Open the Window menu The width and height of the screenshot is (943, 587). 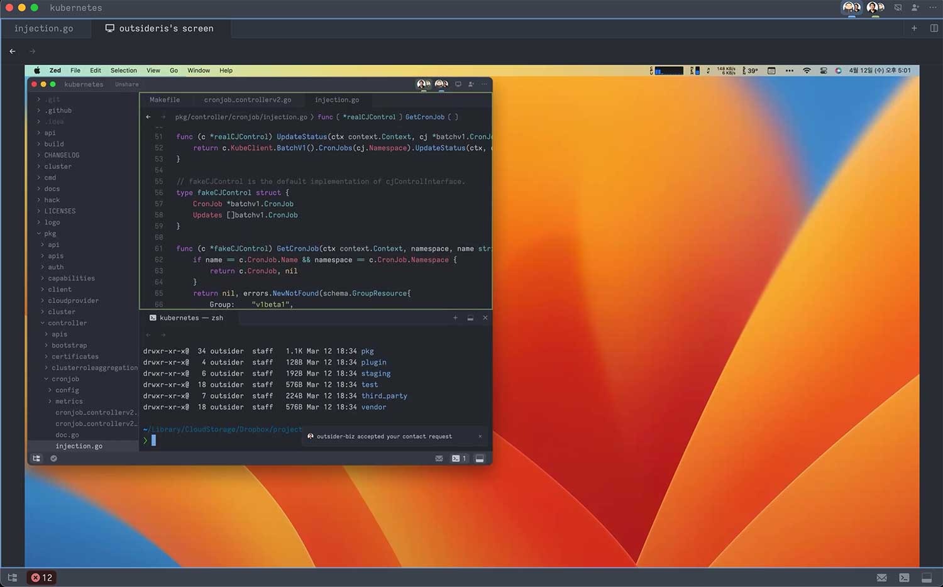coord(199,70)
